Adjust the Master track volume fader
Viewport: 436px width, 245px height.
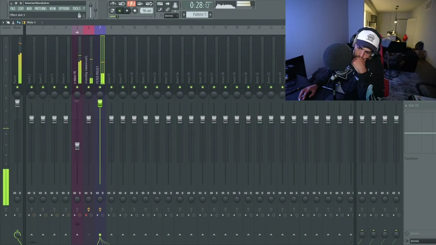[x=17, y=103]
